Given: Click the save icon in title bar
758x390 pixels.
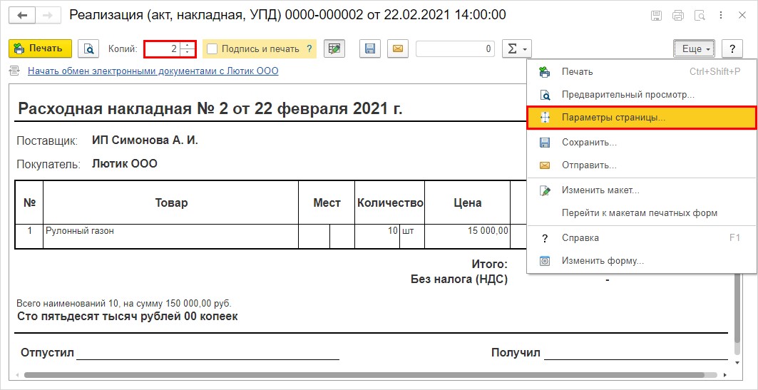Looking at the screenshot, I should 657,16.
